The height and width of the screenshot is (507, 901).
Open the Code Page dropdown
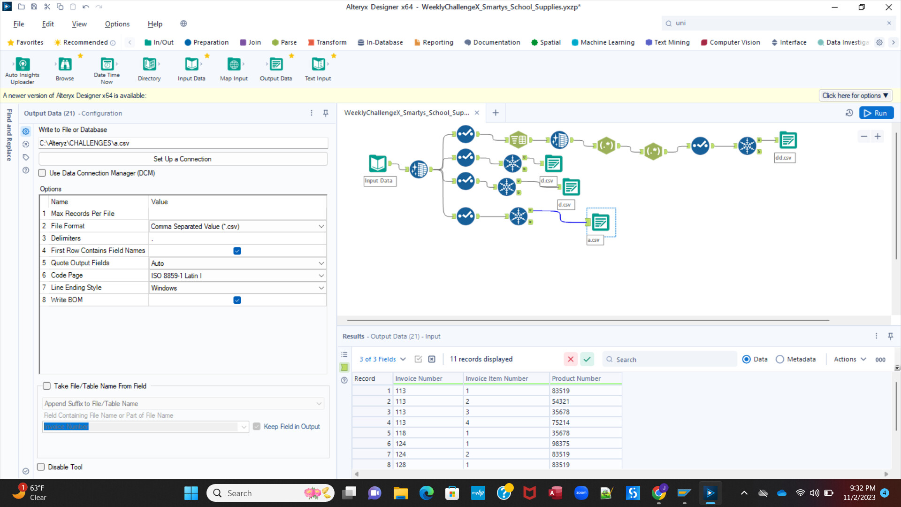click(x=321, y=276)
